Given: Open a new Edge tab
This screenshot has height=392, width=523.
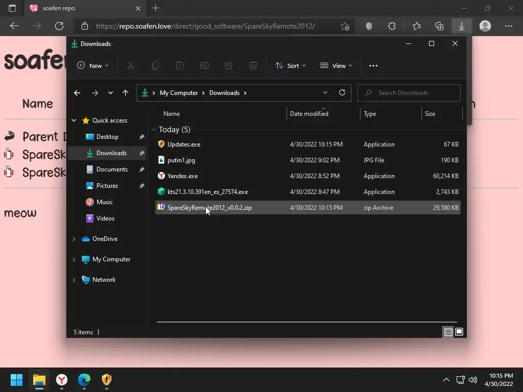Looking at the screenshot, I should point(155,8).
